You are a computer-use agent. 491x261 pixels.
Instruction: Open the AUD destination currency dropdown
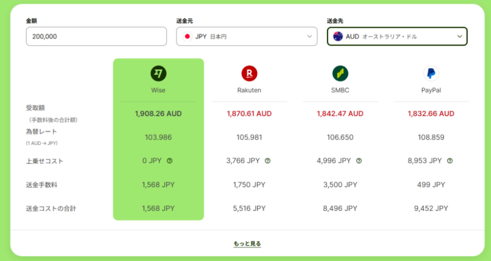397,36
